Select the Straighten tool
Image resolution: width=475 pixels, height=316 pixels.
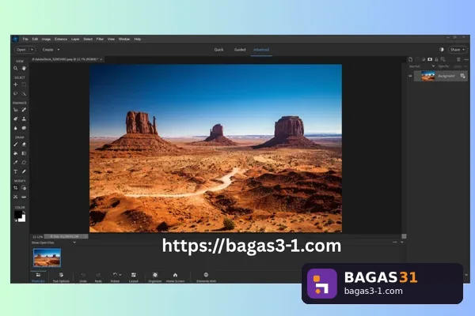[24, 197]
